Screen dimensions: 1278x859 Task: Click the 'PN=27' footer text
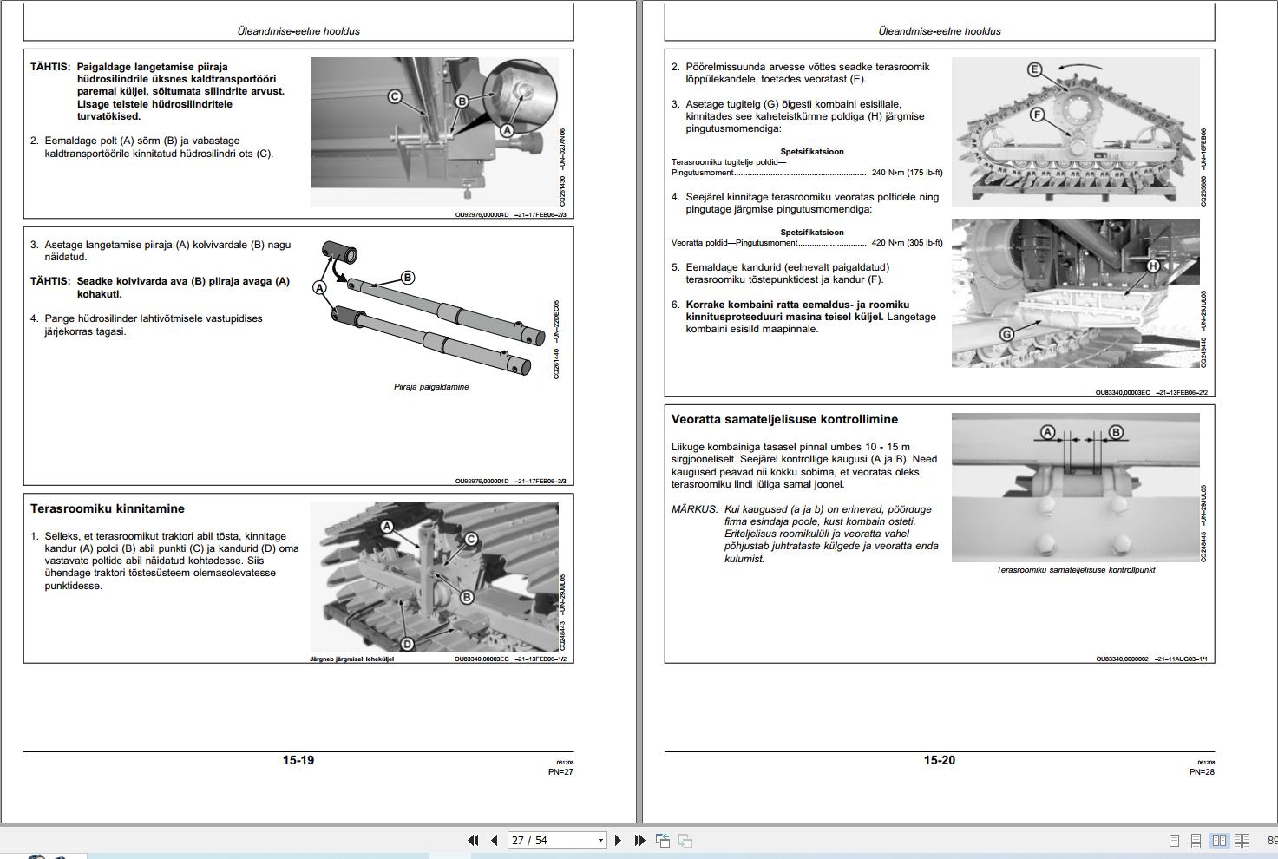560,771
